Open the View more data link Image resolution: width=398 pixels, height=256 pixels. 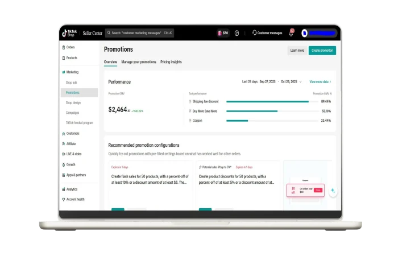pyautogui.click(x=320, y=82)
